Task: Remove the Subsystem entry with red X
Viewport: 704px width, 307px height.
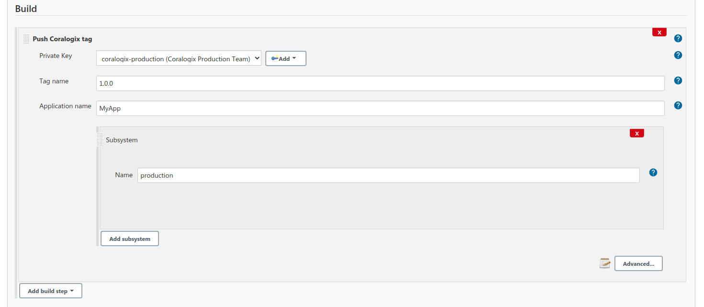Action: tap(637, 133)
